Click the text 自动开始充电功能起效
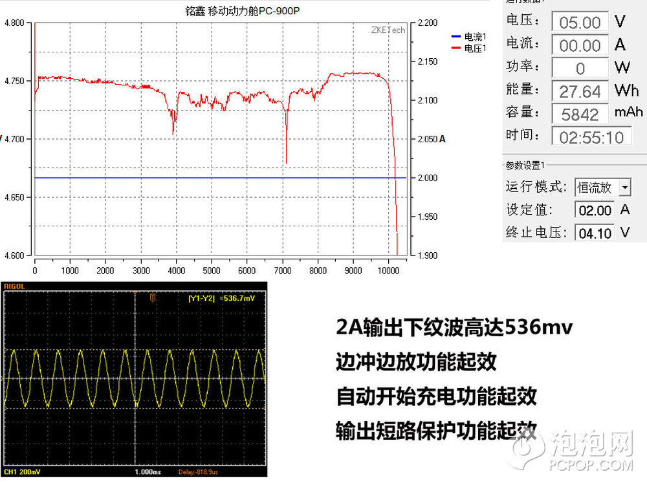Viewport: 647px width, 485px height. point(436,396)
